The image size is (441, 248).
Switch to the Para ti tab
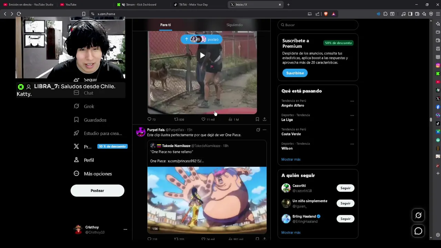pyautogui.click(x=165, y=25)
